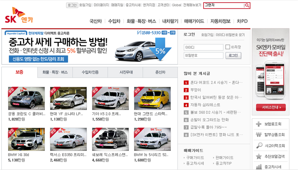Click the 로그인 button in login box
The height and width of the screenshot is (170, 298).
click(x=233, y=56)
